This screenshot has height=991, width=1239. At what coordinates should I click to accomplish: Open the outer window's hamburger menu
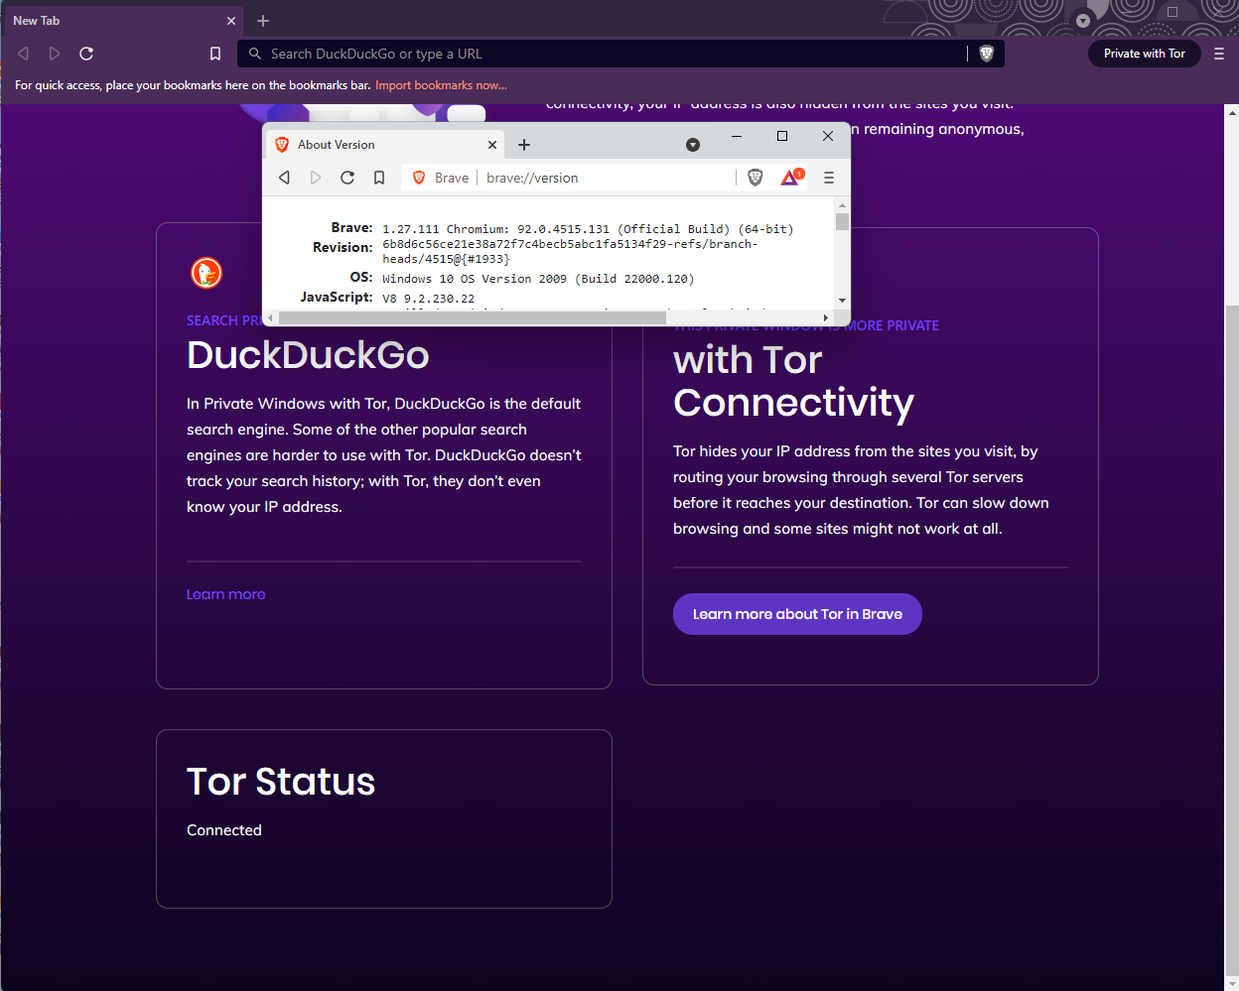click(x=1219, y=54)
